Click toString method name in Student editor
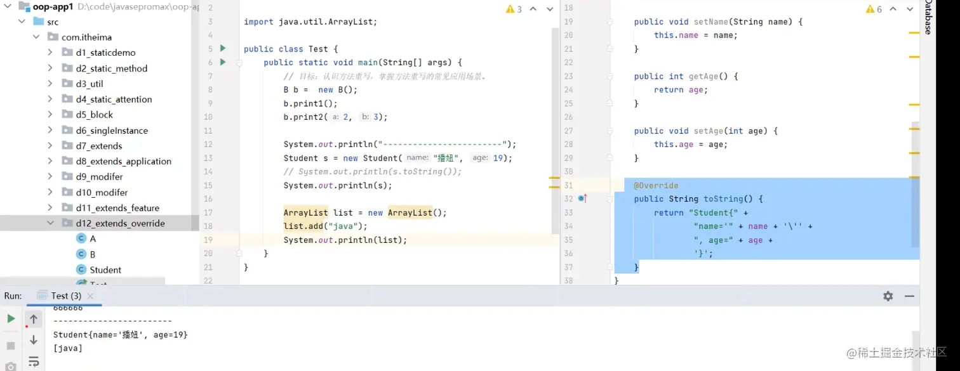960x371 pixels. [724, 199]
